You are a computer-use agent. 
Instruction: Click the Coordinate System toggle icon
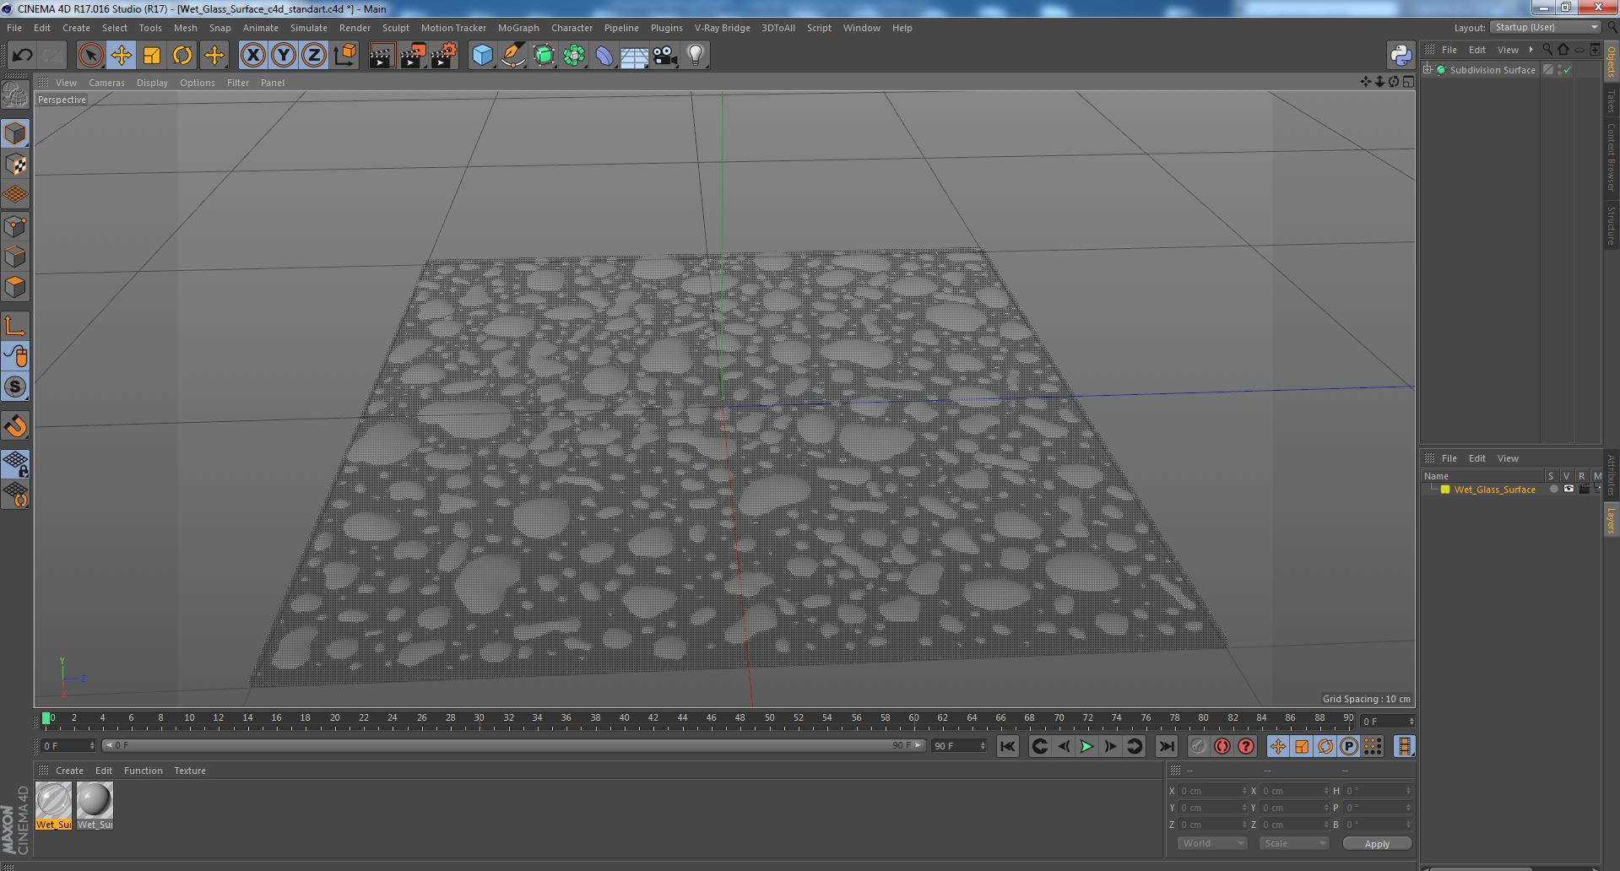pos(344,56)
